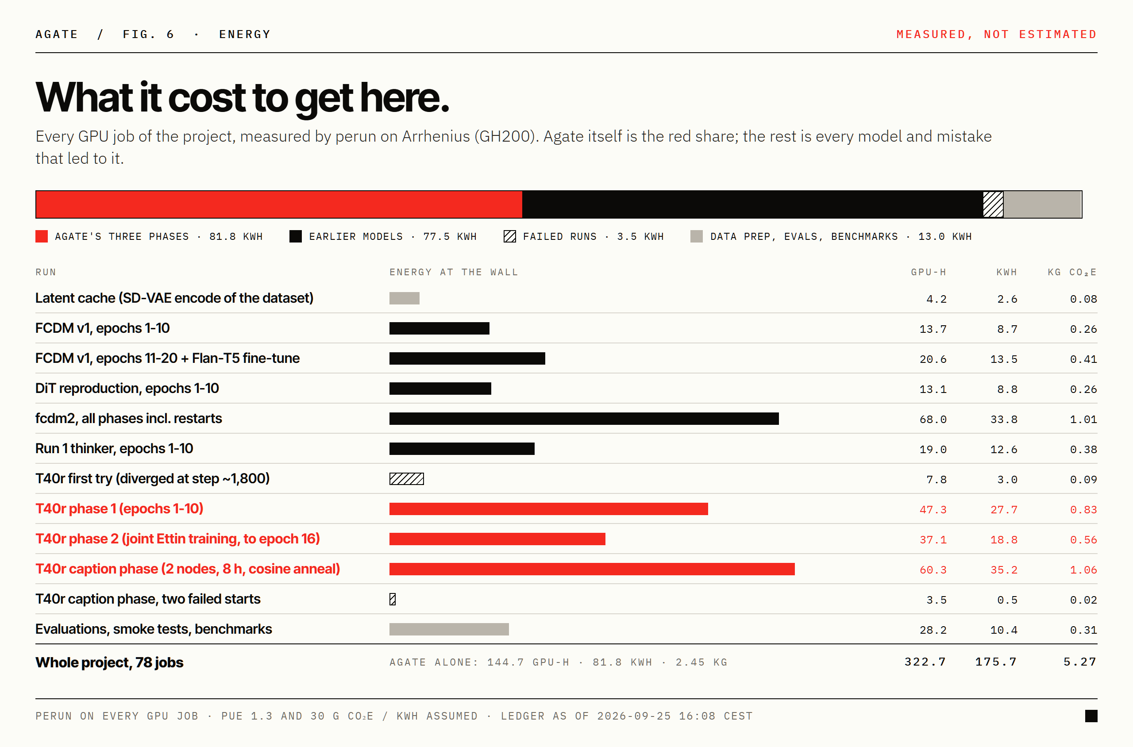
Task: Click the 'ENERGY AT THE WALL' column header
Action: coord(454,272)
